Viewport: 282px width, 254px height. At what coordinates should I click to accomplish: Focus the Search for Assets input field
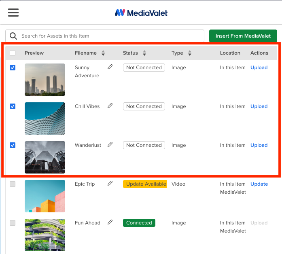click(x=105, y=36)
